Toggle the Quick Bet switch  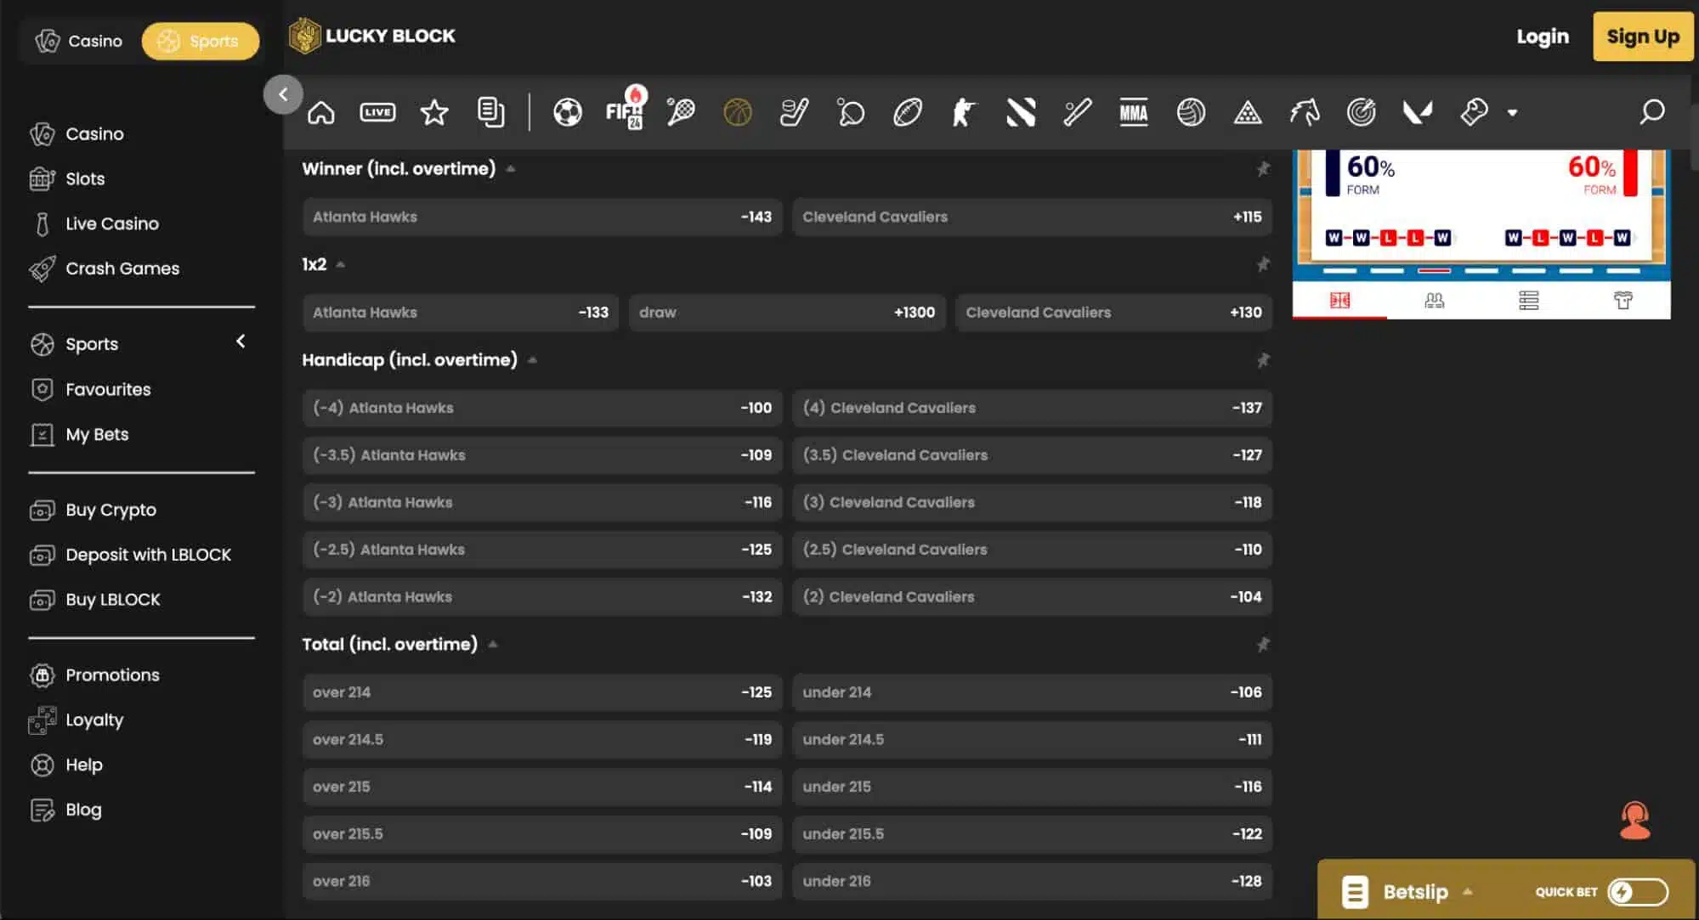click(1638, 892)
